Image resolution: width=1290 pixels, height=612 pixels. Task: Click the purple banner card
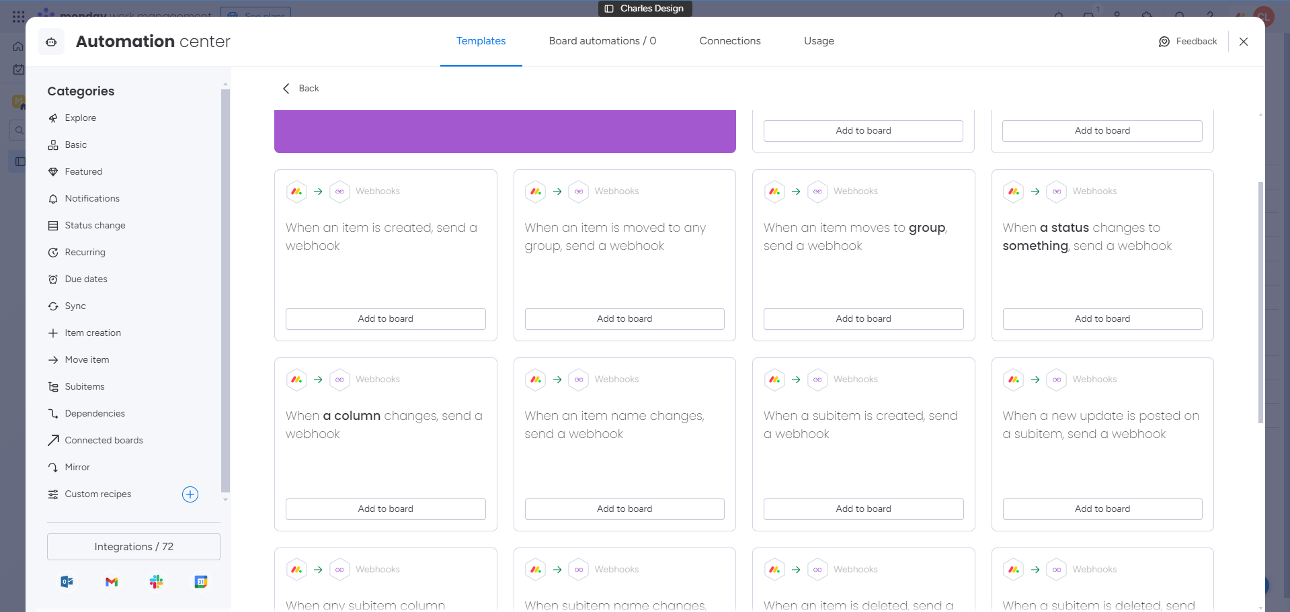tap(505, 132)
